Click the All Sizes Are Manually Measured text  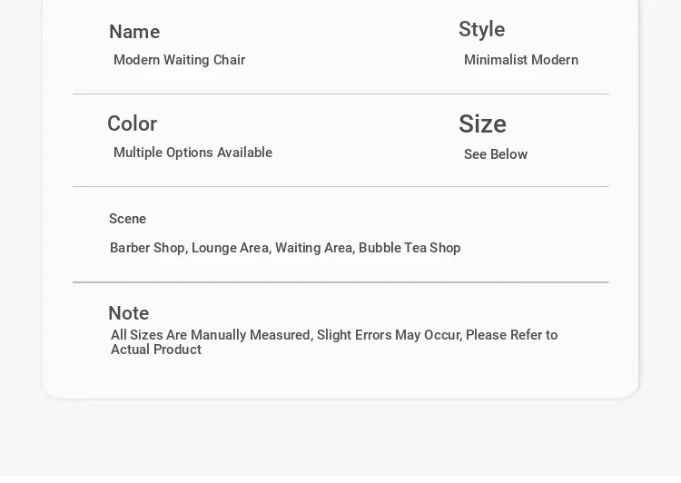tap(211, 335)
